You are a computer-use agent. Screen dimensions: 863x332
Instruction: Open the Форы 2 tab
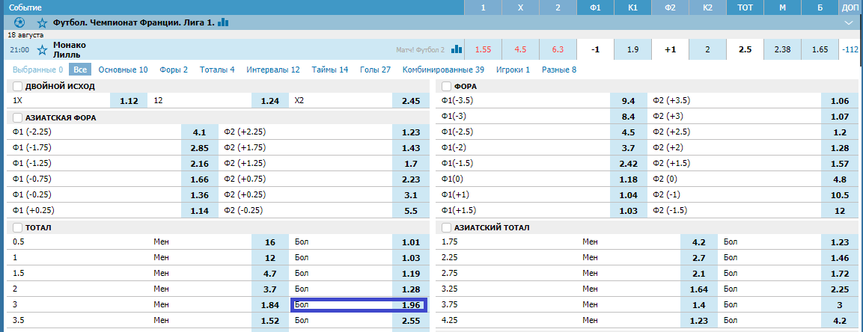coord(174,70)
